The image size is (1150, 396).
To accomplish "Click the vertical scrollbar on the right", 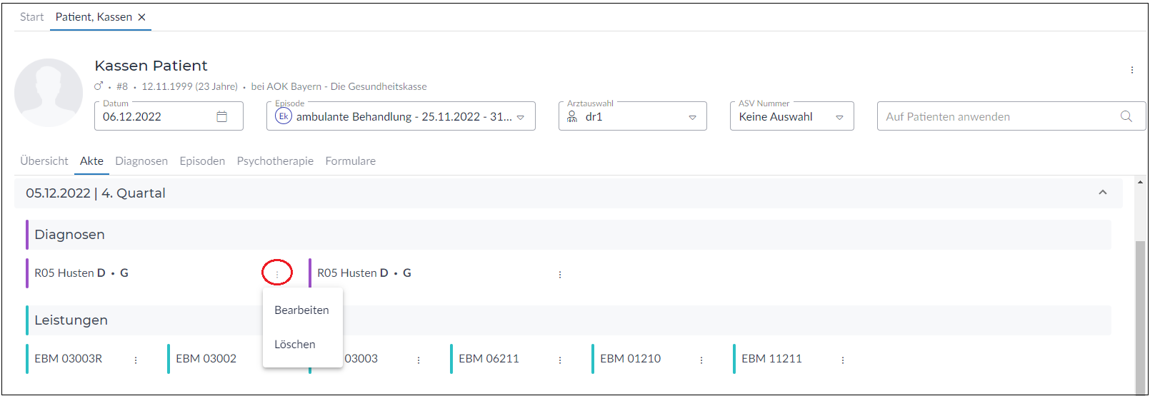I will point(1140,314).
